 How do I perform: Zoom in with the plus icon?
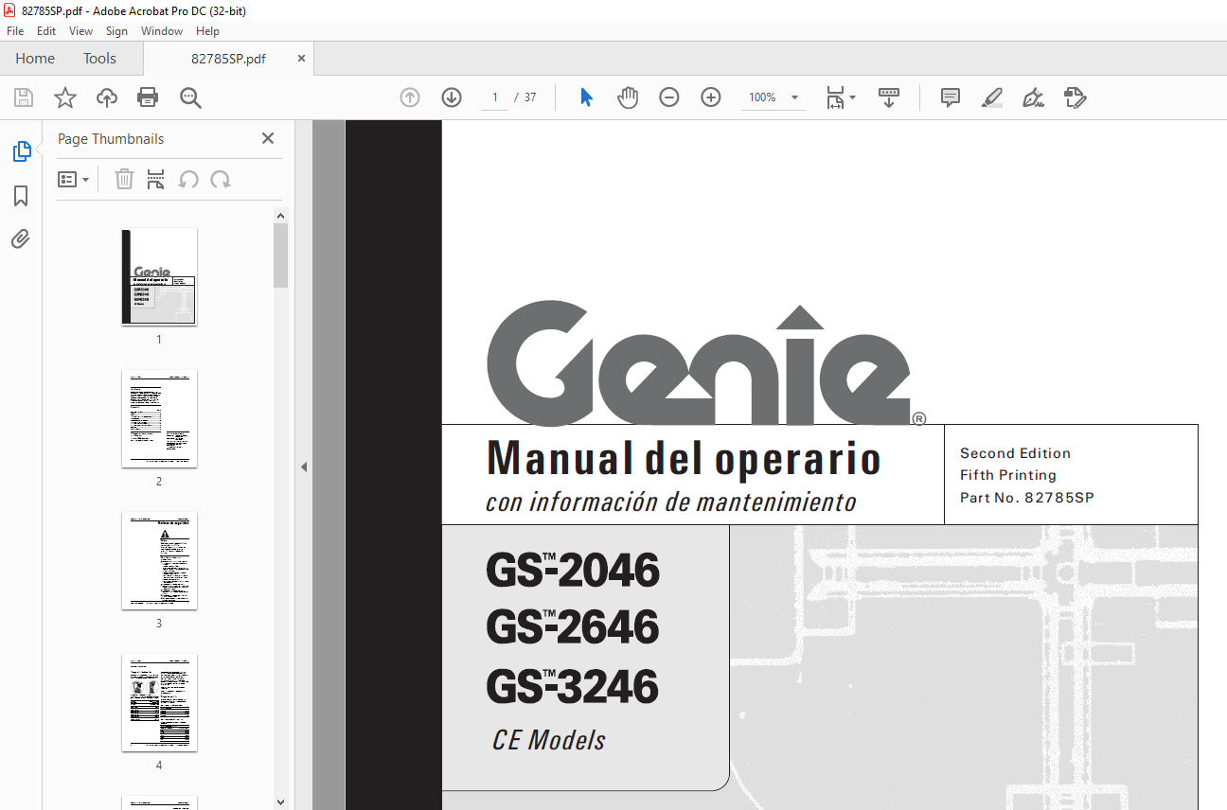click(x=711, y=97)
